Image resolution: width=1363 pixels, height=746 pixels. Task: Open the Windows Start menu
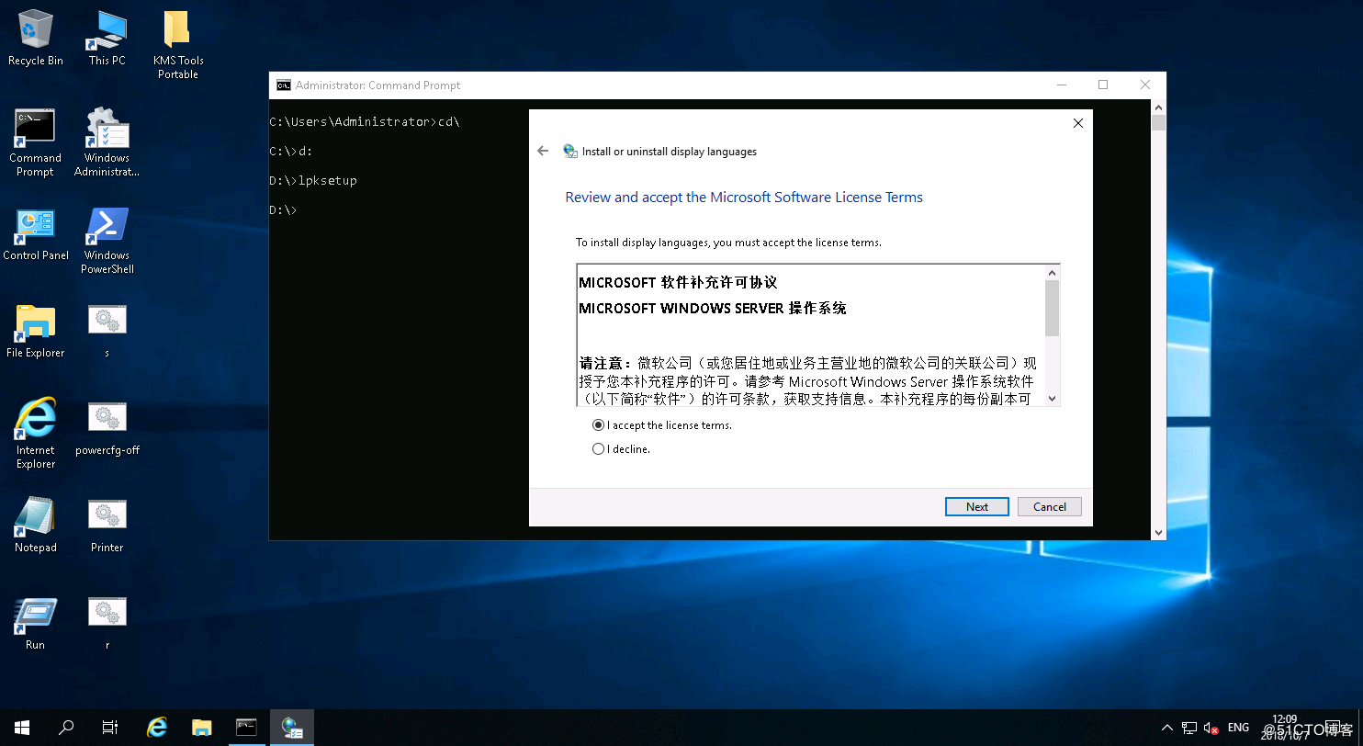(x=22, y=728)
